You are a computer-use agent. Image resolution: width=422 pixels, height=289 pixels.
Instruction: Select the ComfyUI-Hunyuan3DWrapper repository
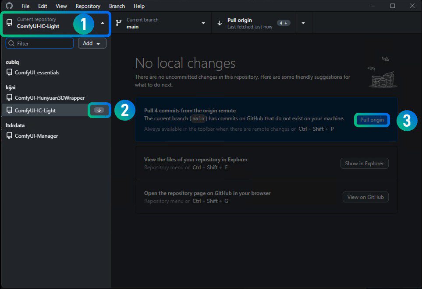click(x=56, y=97)
